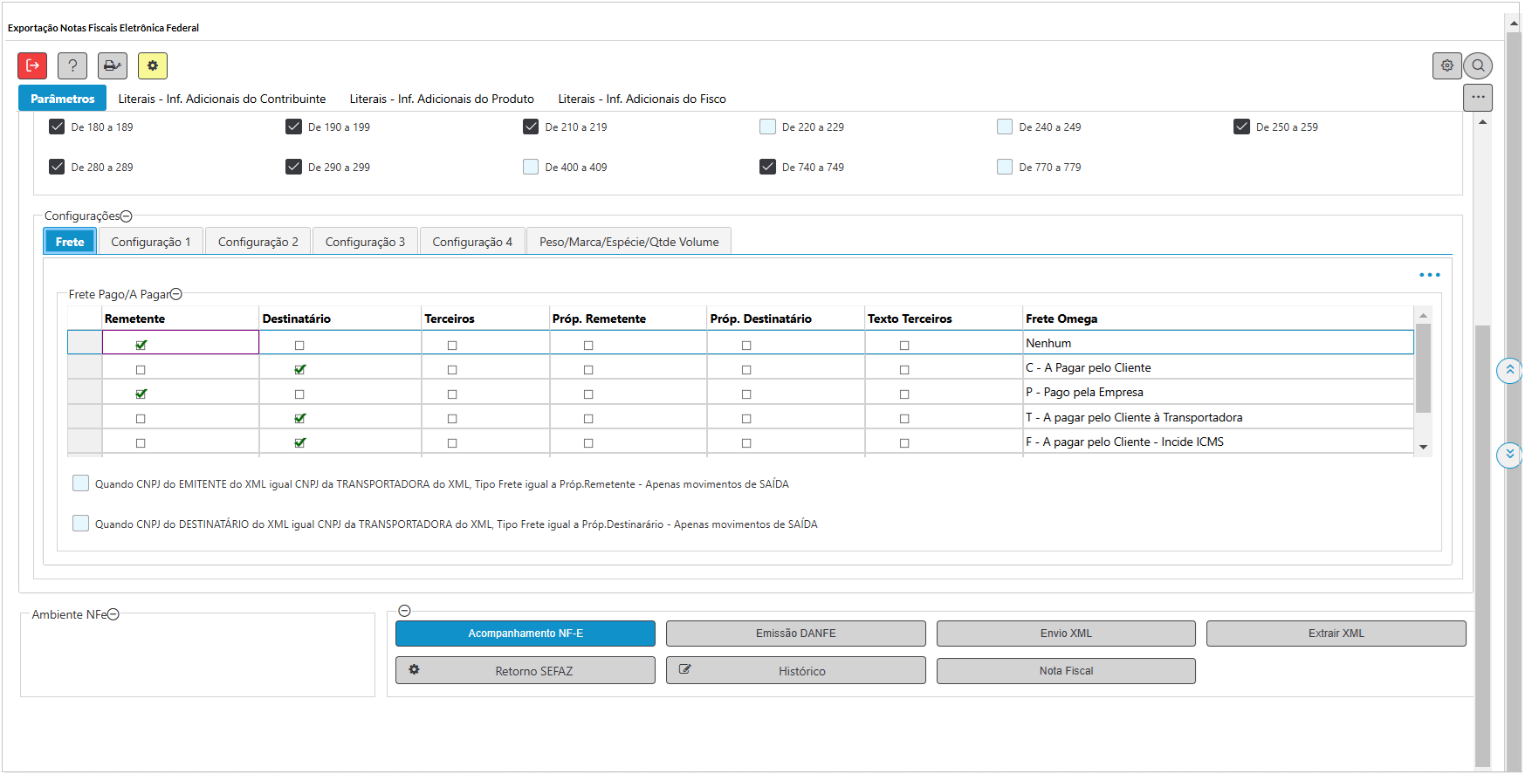
Task: Uncheck the De 740 a 749 checkbox
Action: click(x=767, y=167)
